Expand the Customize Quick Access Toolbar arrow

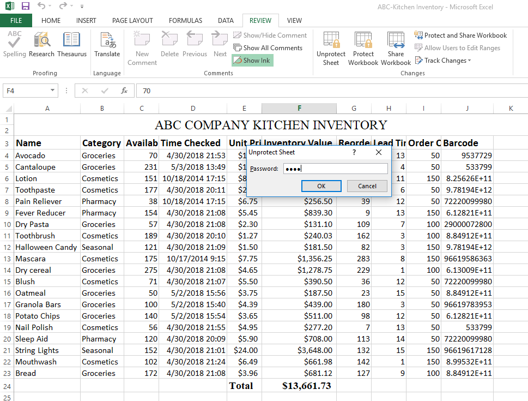(82, 7)
